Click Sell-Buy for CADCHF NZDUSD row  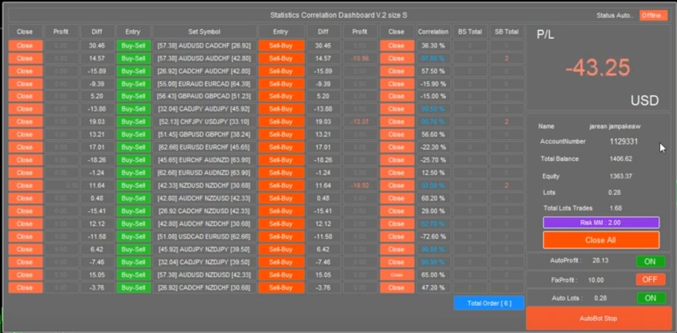tap(281, 211)
